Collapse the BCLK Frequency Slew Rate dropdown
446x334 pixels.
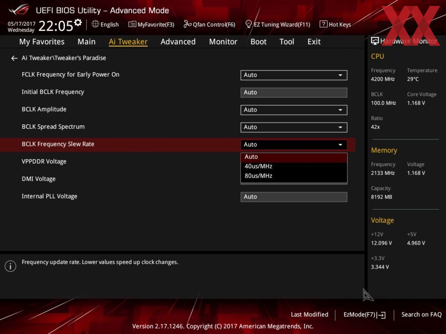click(294, 144)
